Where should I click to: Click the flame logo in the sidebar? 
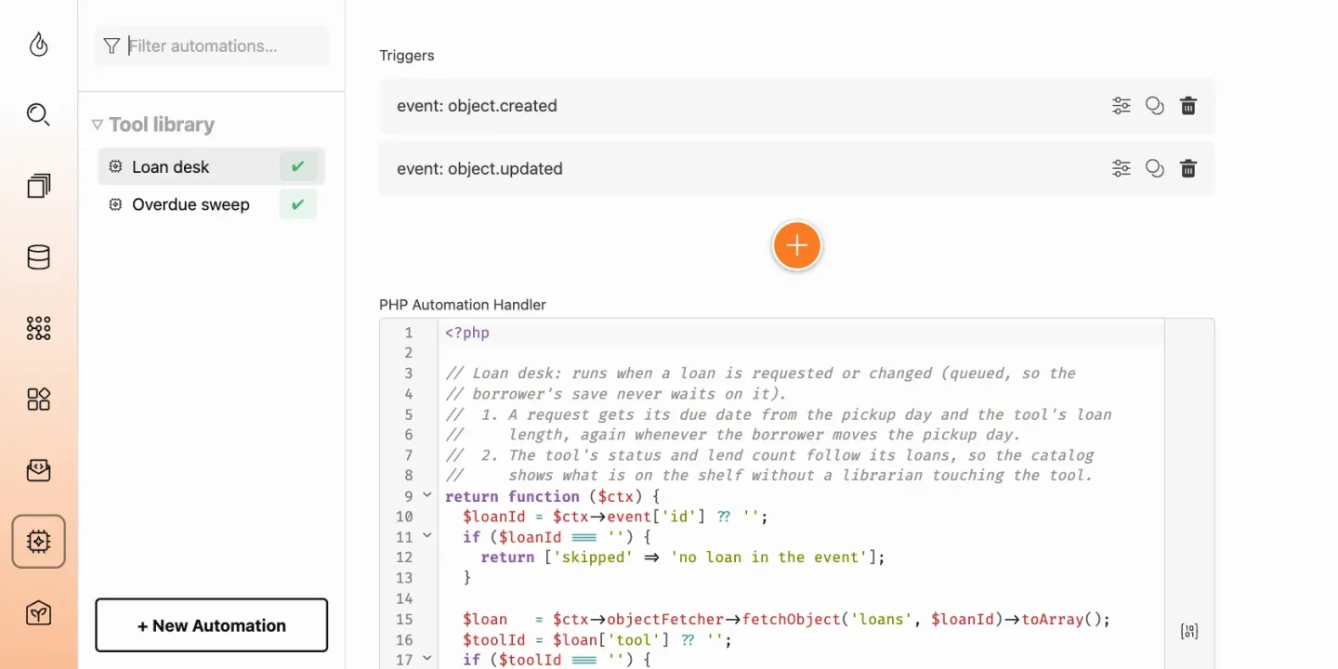pyautogui.click(x=38, y=45)
